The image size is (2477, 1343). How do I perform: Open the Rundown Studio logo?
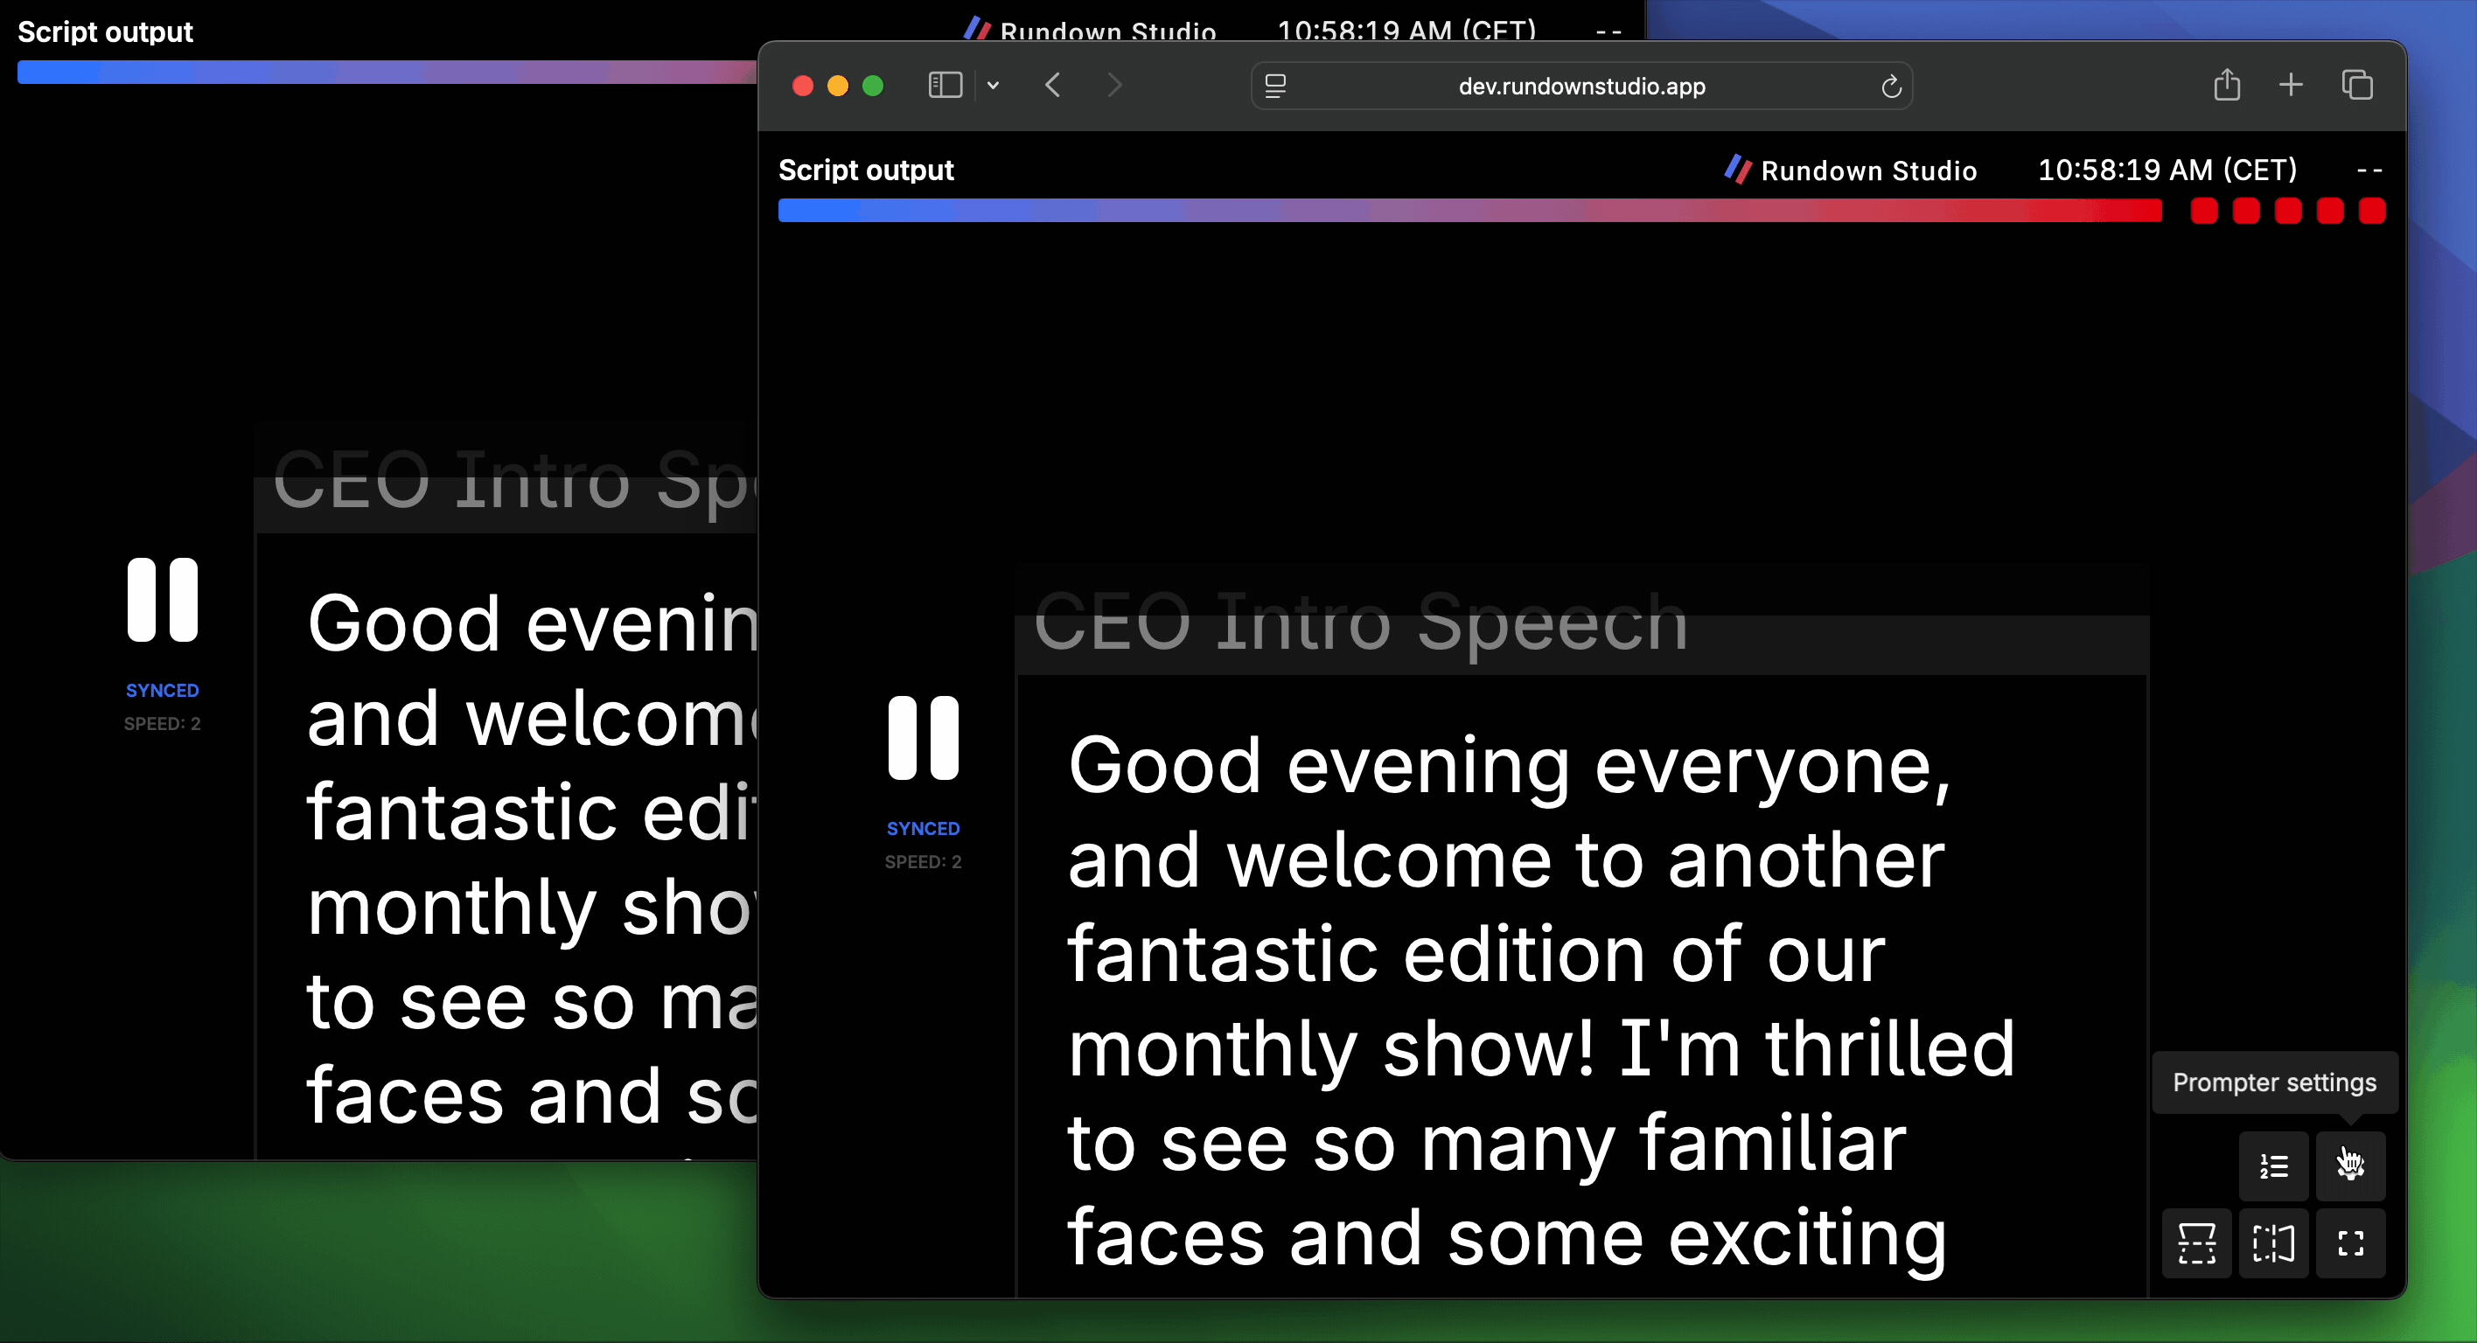tap(1739, 170)
